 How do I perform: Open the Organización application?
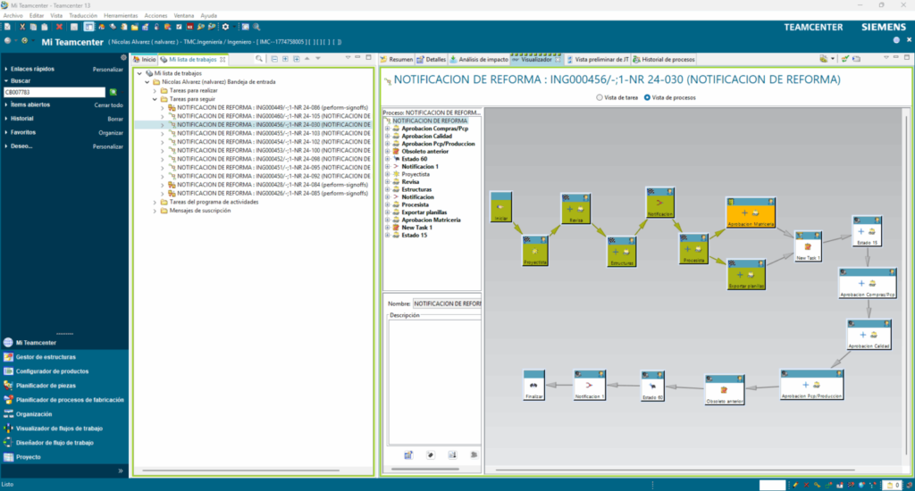pyautogui.click(x=34, y=414)
